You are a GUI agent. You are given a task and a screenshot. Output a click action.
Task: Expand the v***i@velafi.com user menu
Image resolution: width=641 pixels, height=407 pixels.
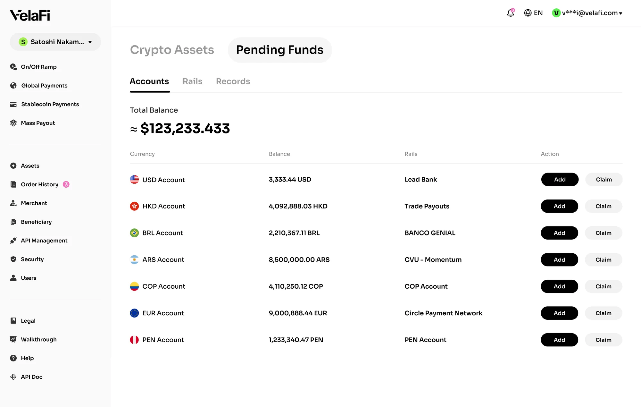(587, 13)
